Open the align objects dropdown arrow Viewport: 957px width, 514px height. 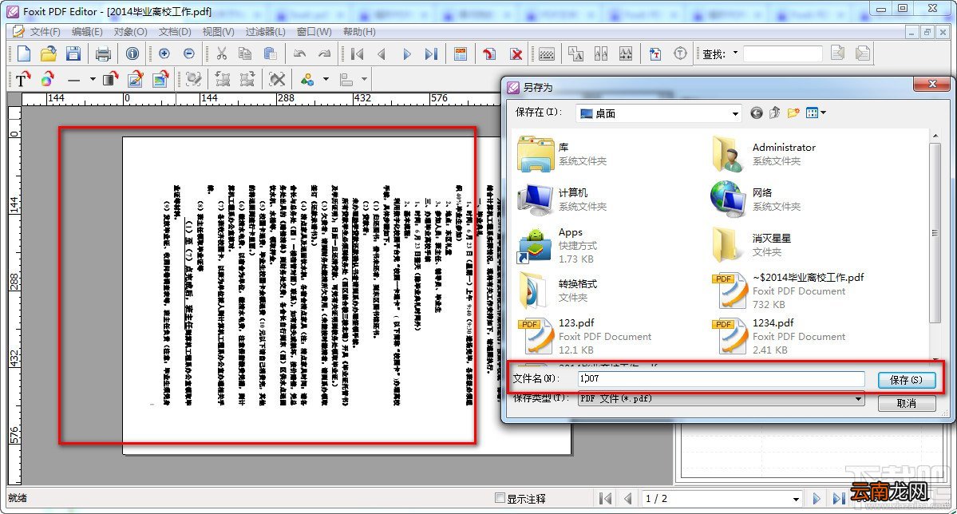365,79
